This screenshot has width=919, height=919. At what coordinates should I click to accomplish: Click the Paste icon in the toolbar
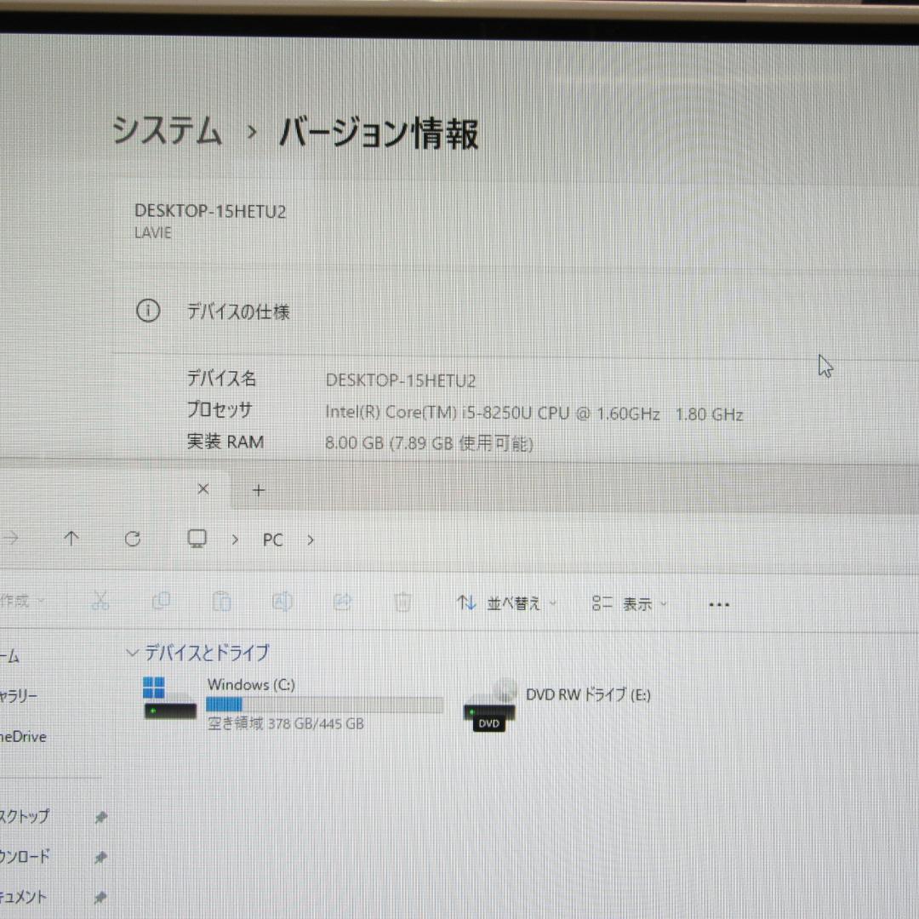221,601
